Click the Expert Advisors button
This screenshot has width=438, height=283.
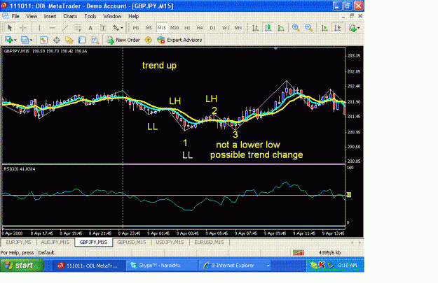pos(179,40)
